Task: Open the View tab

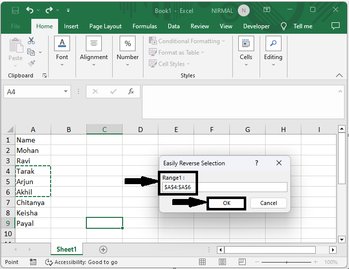Action: coord(226,26)
